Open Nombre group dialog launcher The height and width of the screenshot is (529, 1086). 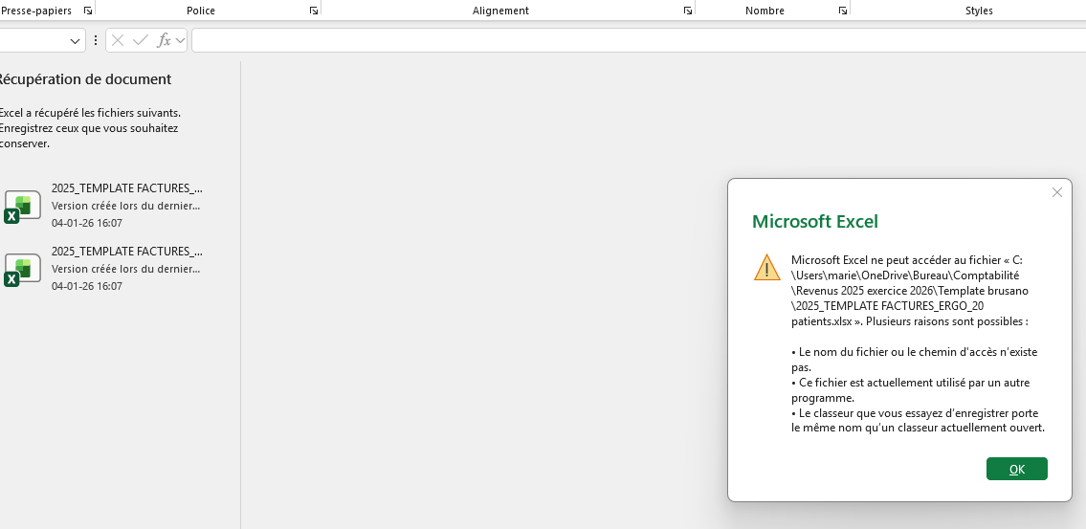pyautogui.click(x=843, y=11)
